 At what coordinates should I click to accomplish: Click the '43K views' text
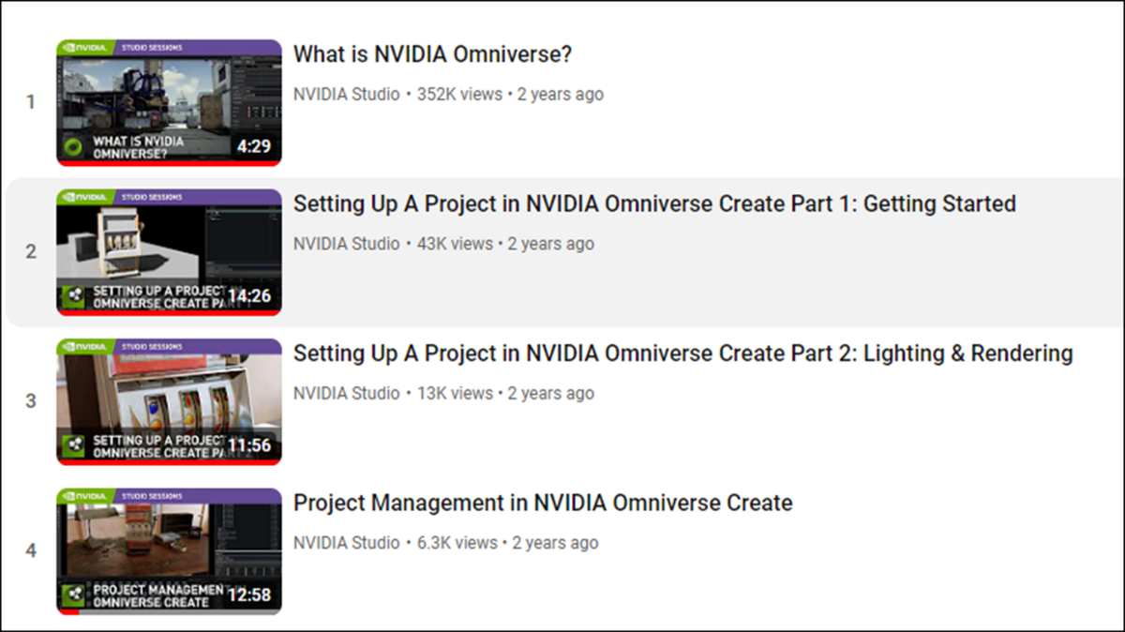pos(455,244)
